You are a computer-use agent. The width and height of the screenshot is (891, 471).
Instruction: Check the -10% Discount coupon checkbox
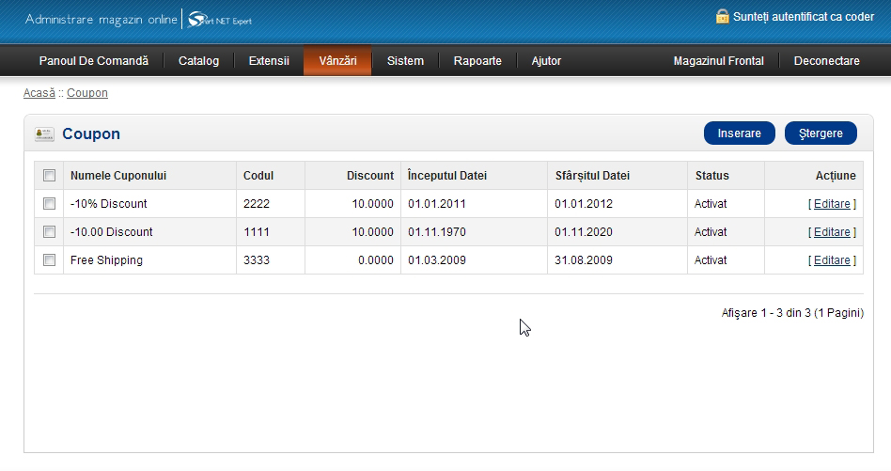coord(50,204)
